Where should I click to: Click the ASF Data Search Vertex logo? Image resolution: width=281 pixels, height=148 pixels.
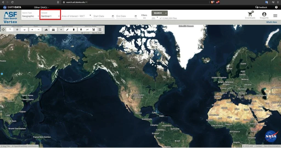pos(10,17)
